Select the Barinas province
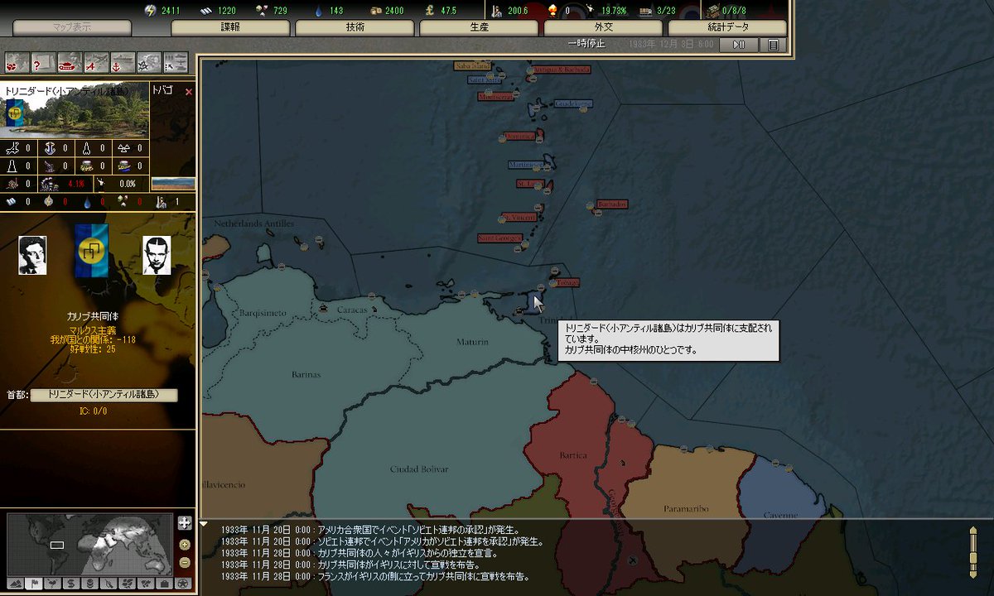The width and height of the screenshot is (994, 596). pos(306,375)
